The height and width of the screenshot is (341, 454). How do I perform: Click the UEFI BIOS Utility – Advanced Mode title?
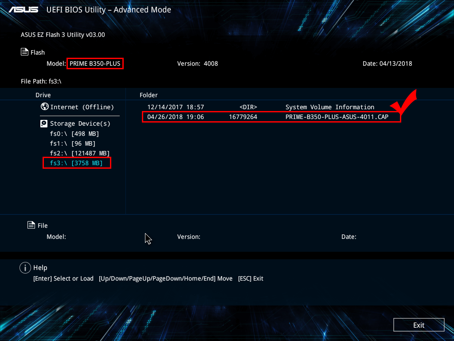[x=109, y=10]
